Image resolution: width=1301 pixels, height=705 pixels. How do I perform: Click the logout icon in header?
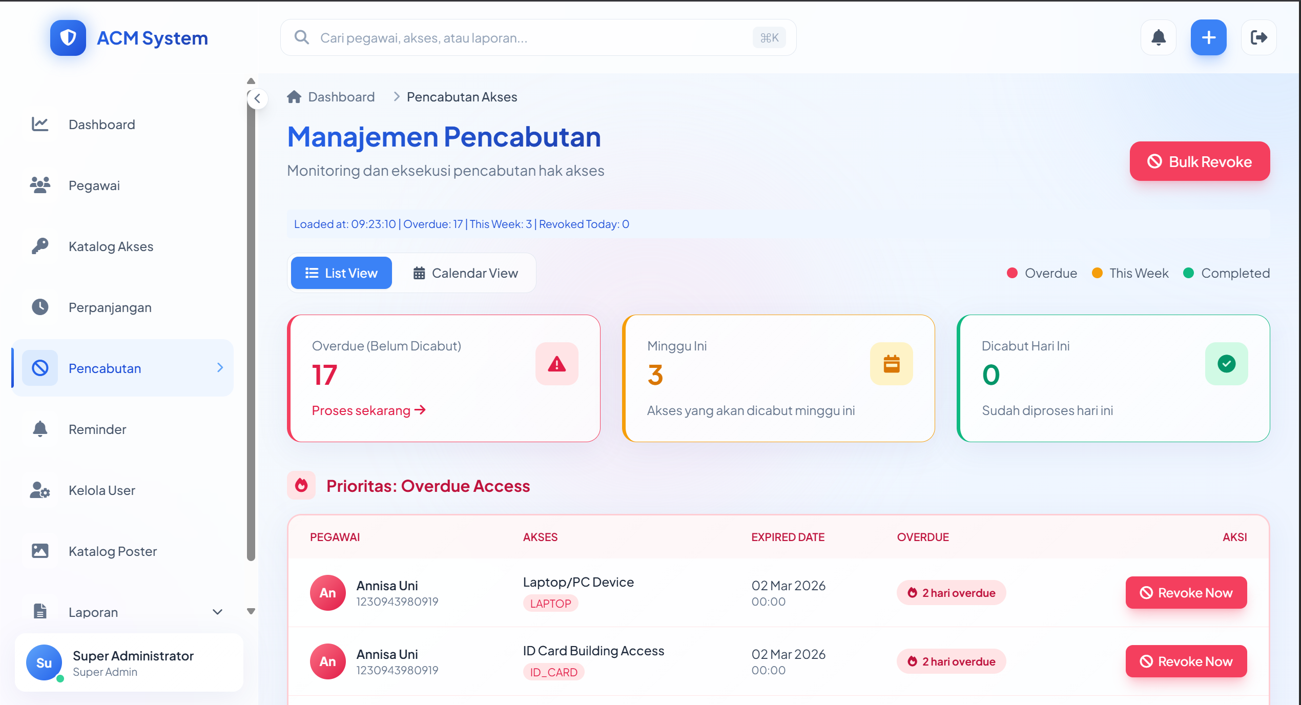coord(1258,37)
